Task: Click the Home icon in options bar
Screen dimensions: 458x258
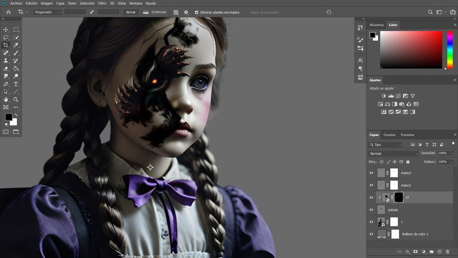Action: click(8, 13)
